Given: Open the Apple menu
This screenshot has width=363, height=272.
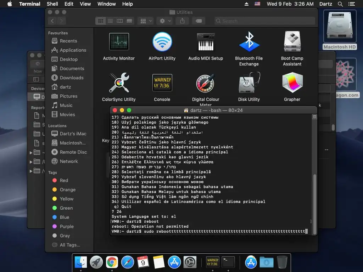Looking at the screenshot, I should 10,4.
